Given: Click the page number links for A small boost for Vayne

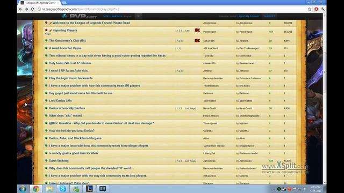Looking at the screenshot, I should coord(178,48).
